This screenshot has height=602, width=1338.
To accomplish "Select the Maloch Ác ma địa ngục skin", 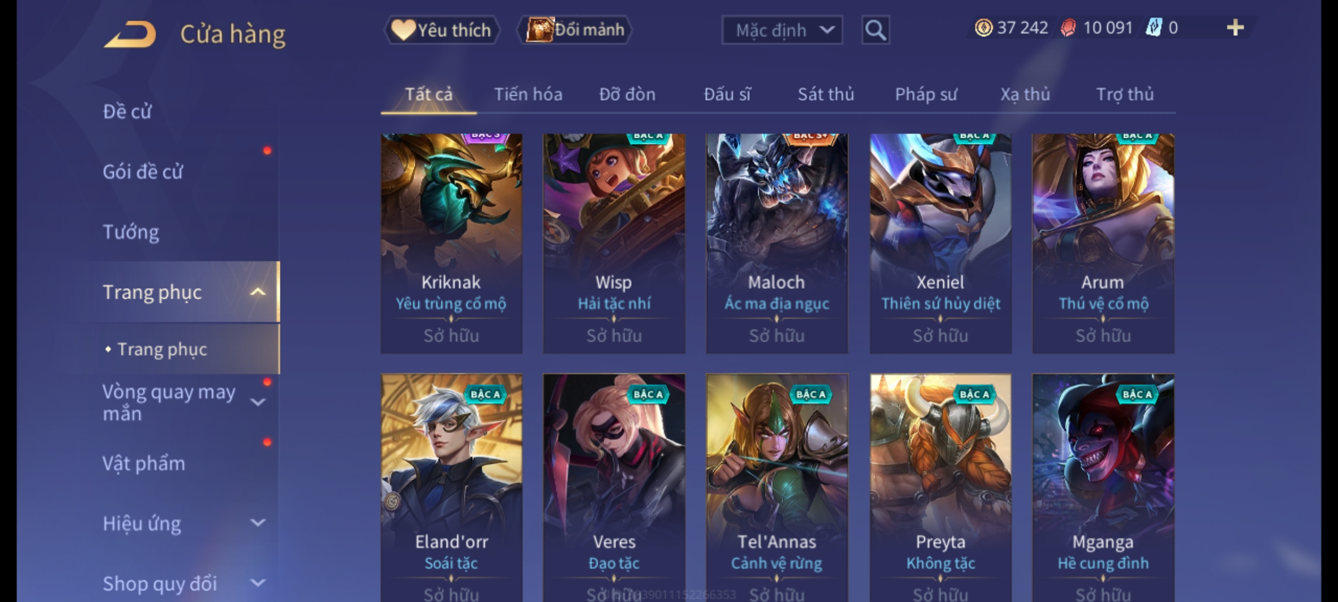I will click(777, 243).
